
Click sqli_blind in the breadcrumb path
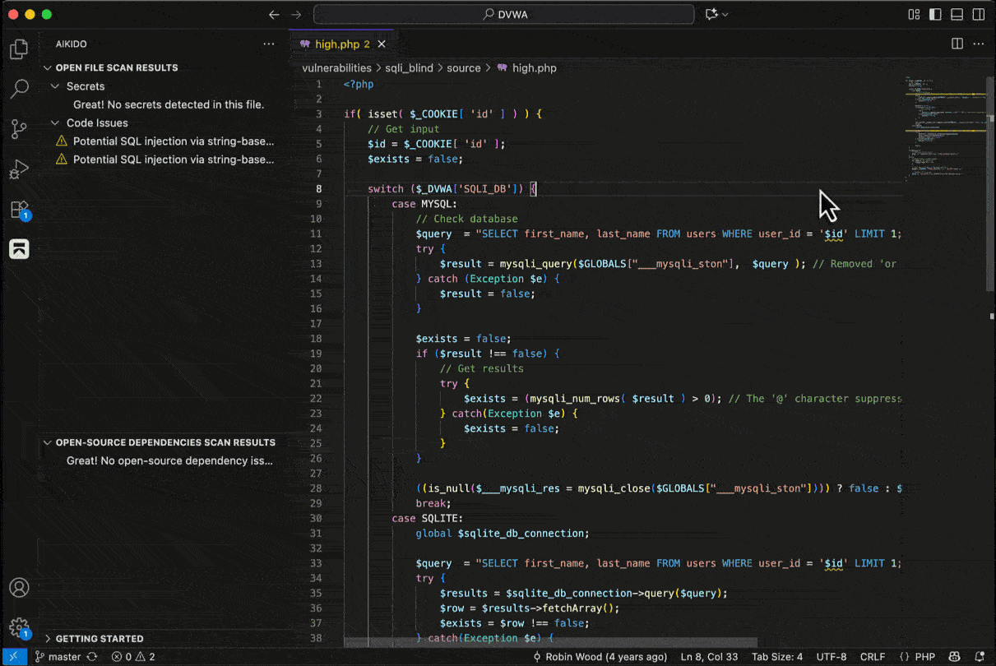point(409,68)
